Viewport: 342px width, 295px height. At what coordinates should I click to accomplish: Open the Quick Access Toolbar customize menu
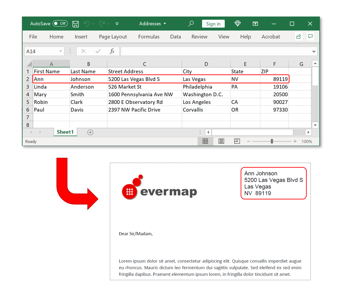pyautogui.click(x=117, y=23)
